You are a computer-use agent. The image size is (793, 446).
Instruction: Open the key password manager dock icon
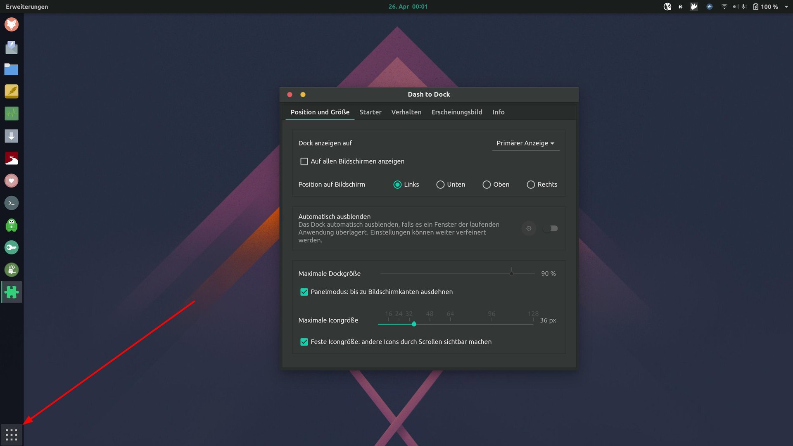pos(12,247)
